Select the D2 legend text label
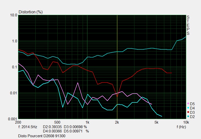The width and height of the screenshot is (201, 139). tap(192, 117)
